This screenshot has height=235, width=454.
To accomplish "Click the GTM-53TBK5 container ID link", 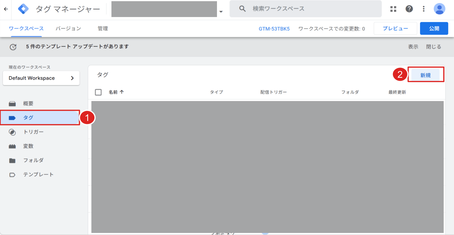I will pos(274,29).
